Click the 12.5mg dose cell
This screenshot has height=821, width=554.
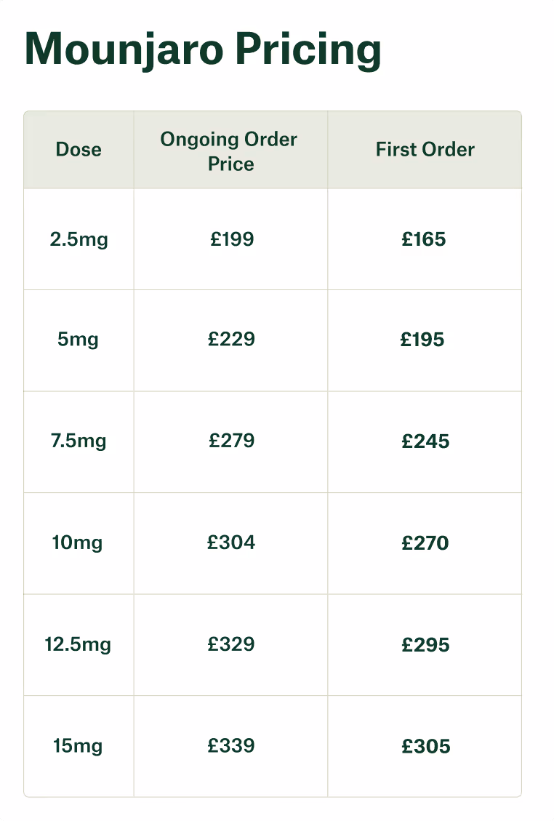(x=78, y=644)
